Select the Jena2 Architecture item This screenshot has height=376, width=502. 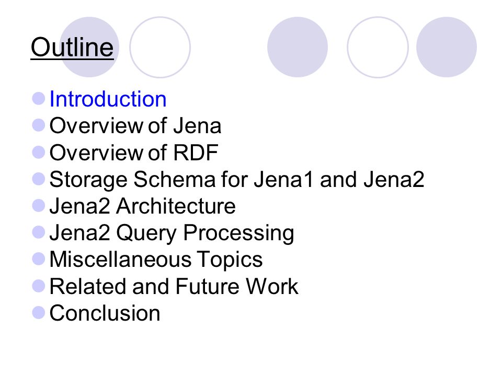142,206
